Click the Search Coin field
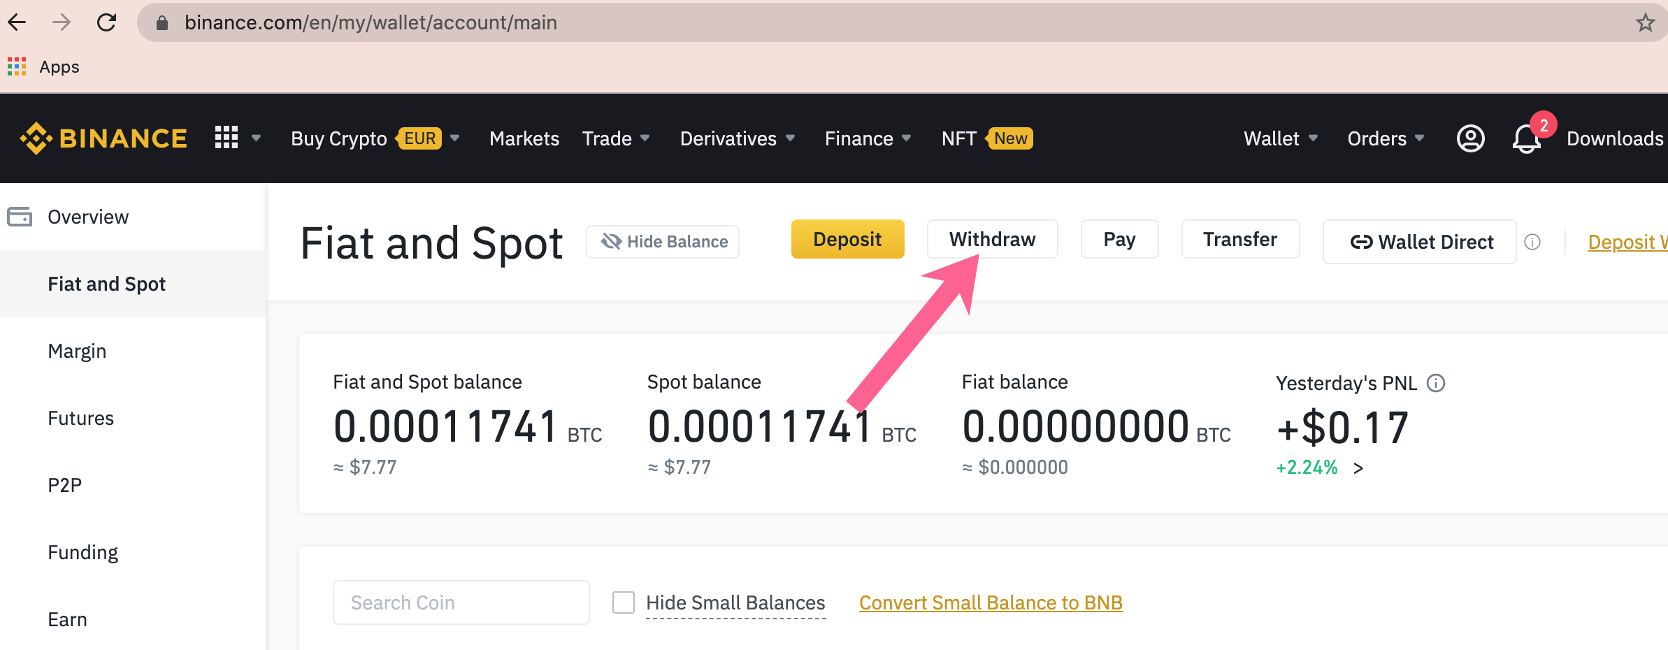The image size is (1668, 650). (461, 602)
